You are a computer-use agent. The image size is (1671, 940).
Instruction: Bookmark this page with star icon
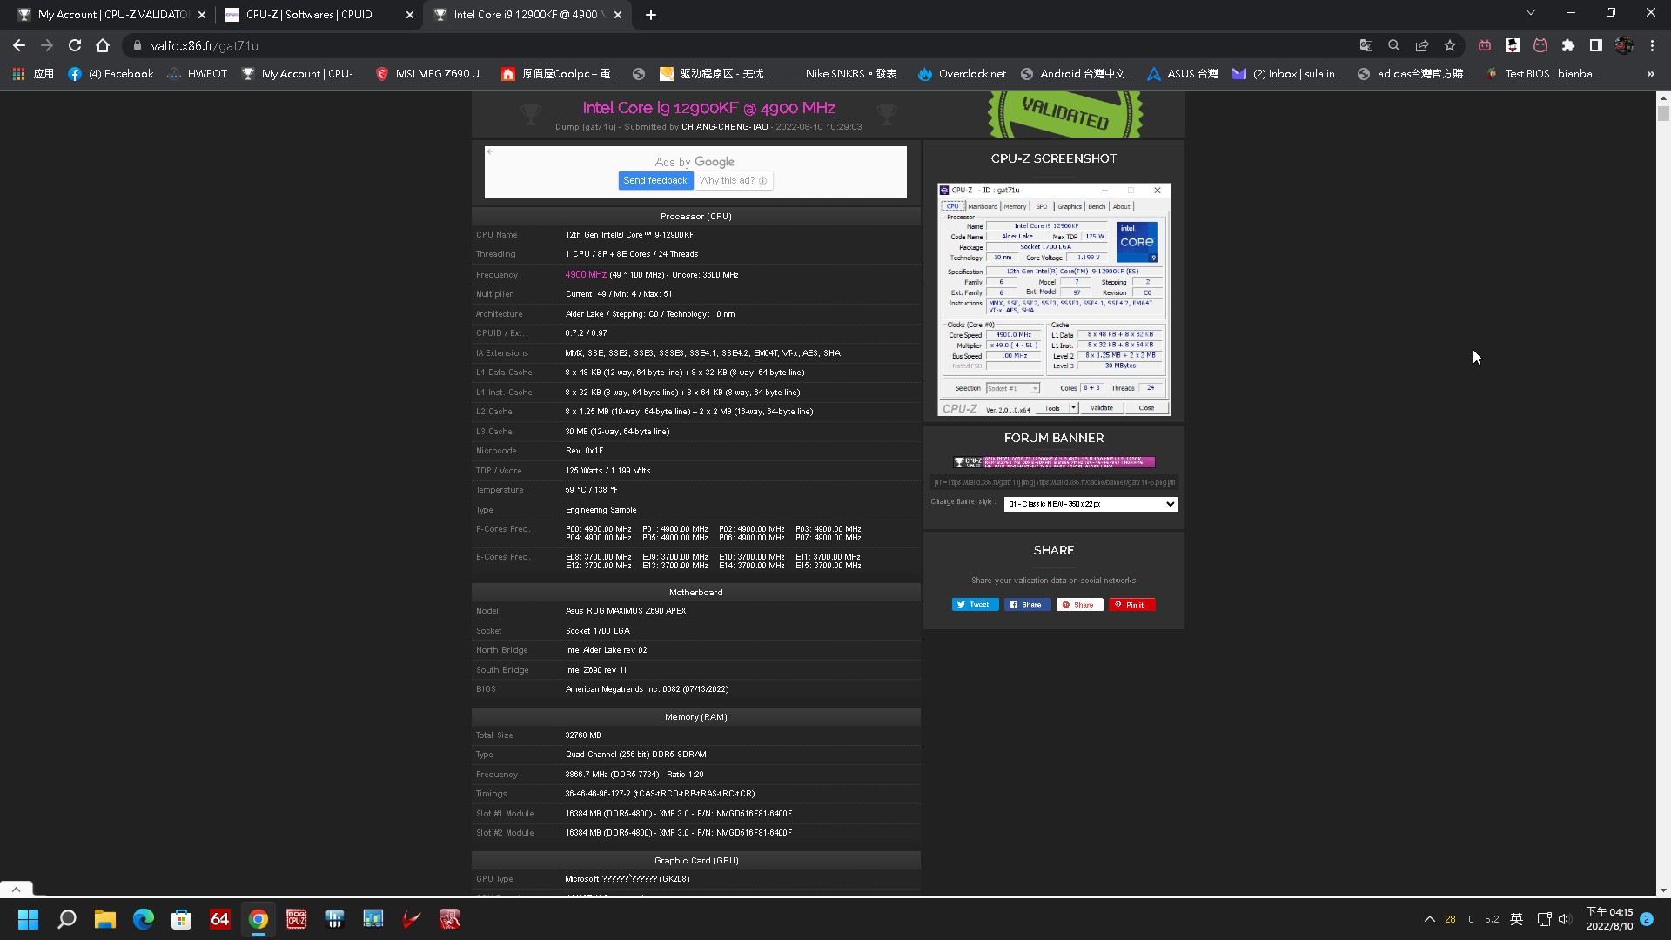coord(1450,45)
